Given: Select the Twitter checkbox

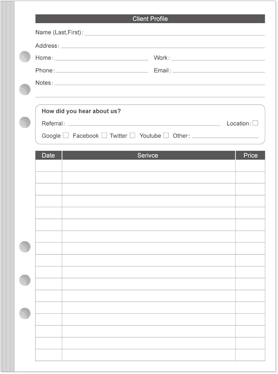Looking at the screenshot, I should click(132, 135).
